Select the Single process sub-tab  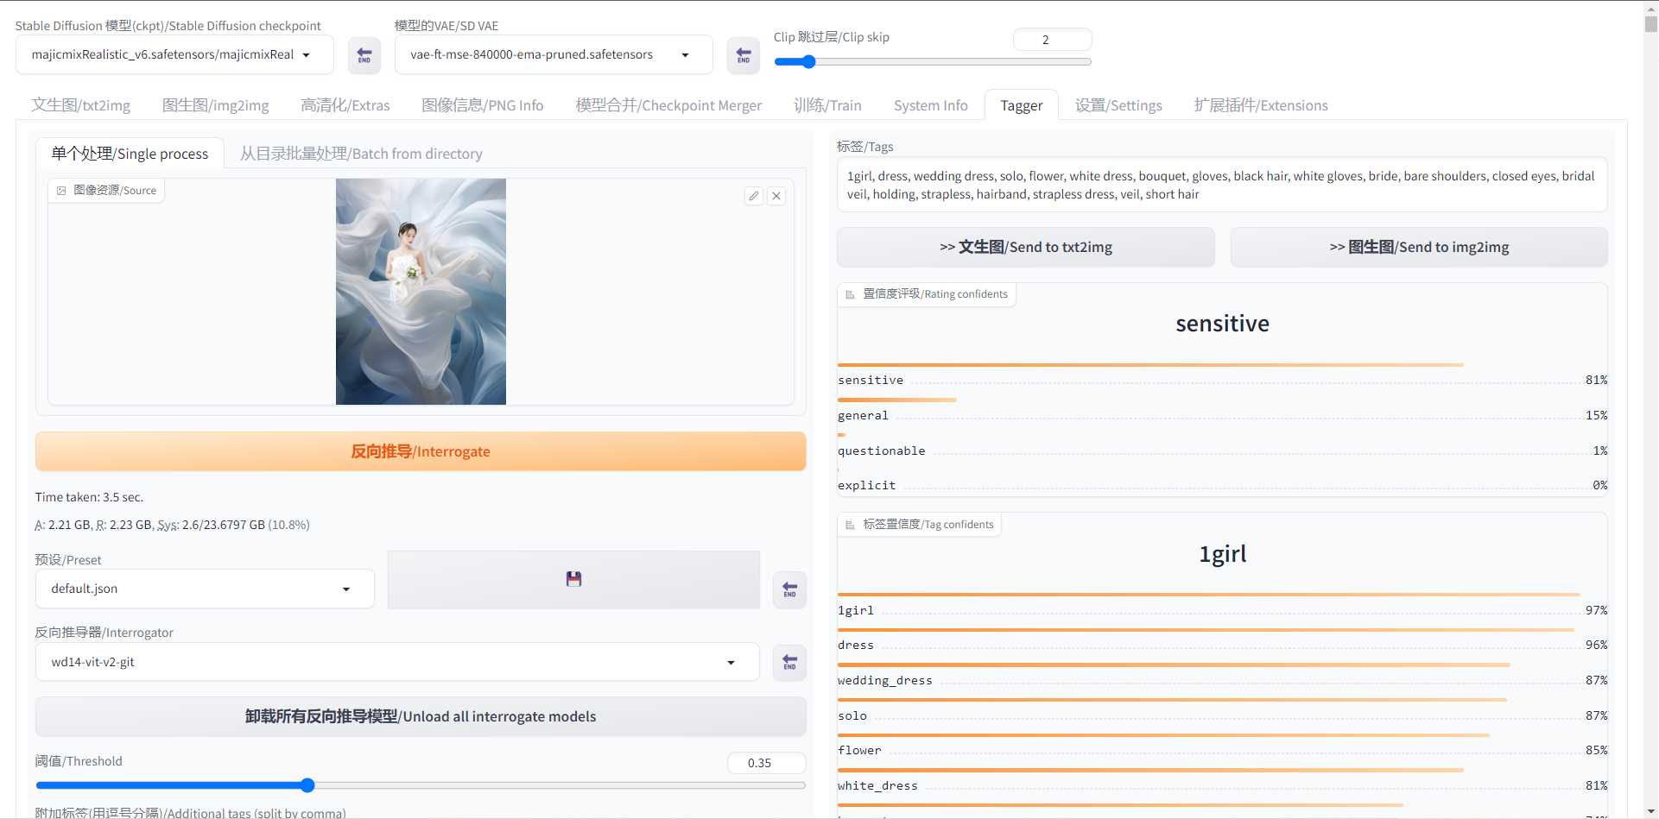130,154
